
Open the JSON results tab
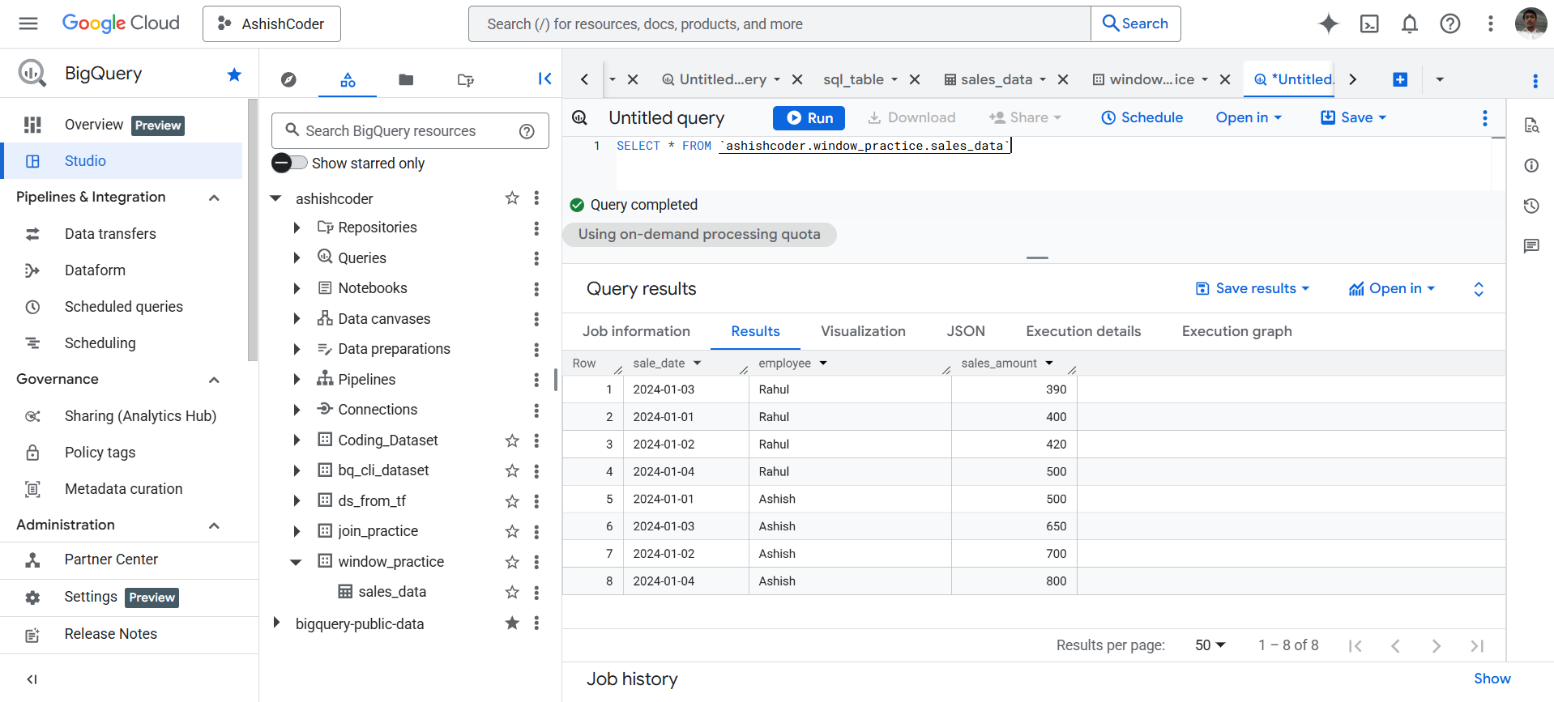(966, 331)
